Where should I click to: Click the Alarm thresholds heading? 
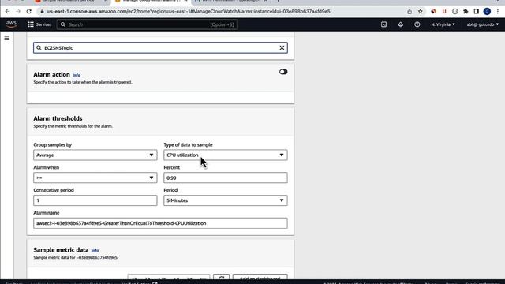pyautogui.click(x=58, y=118)
